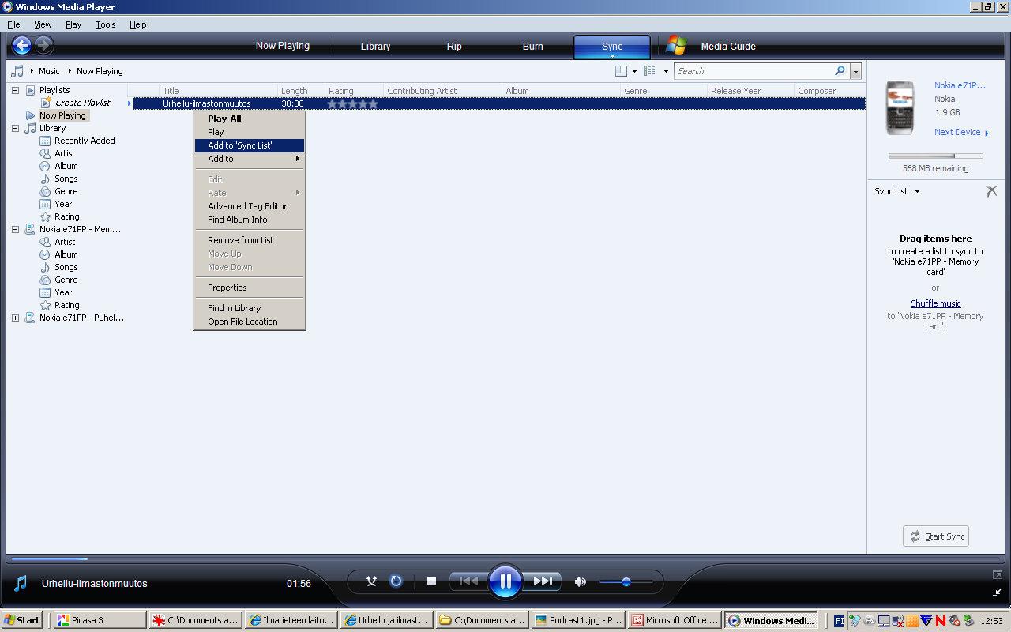Select Create Playlist in the tree
This screenshot has width=1011, height=632.
82,103
